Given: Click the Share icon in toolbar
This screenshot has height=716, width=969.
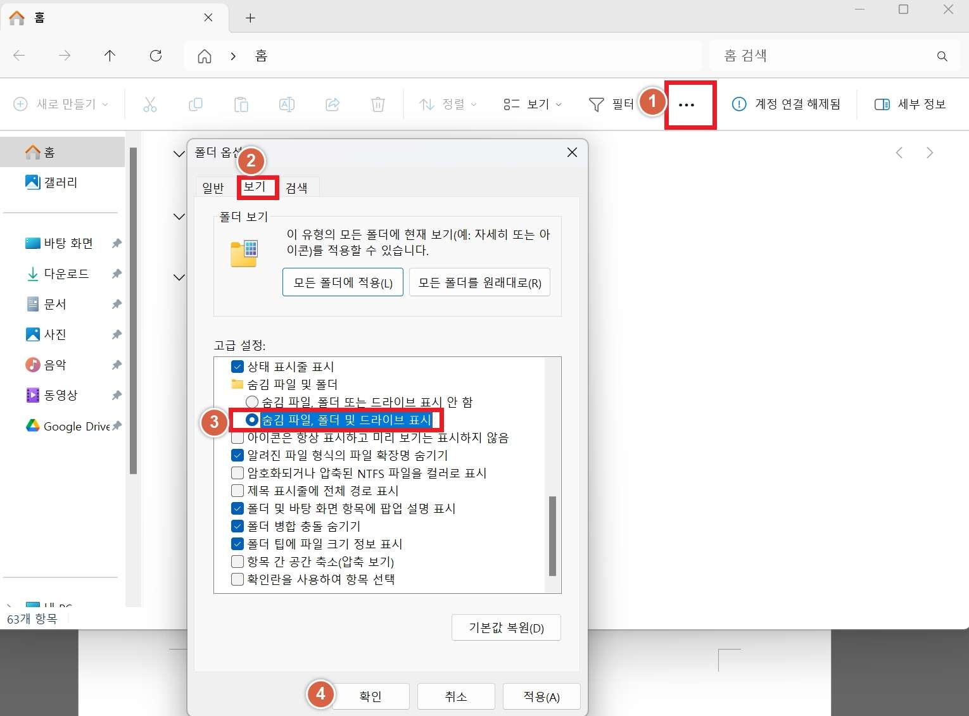Looking at the screenshot, I should (332, 104).
